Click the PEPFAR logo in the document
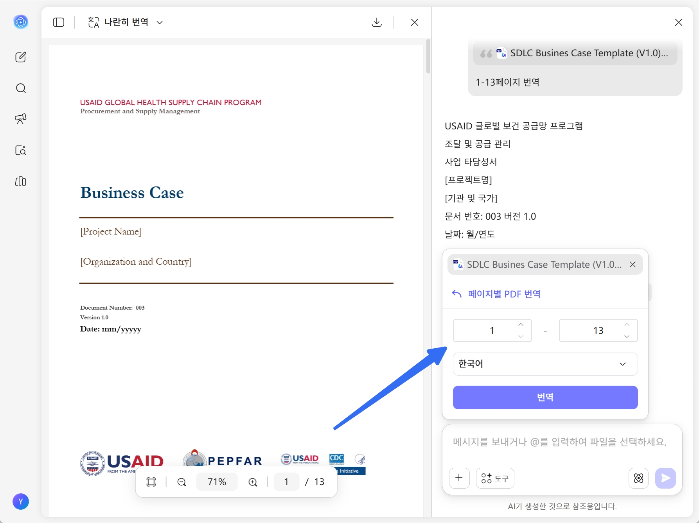699x523 pixels. 223,459
